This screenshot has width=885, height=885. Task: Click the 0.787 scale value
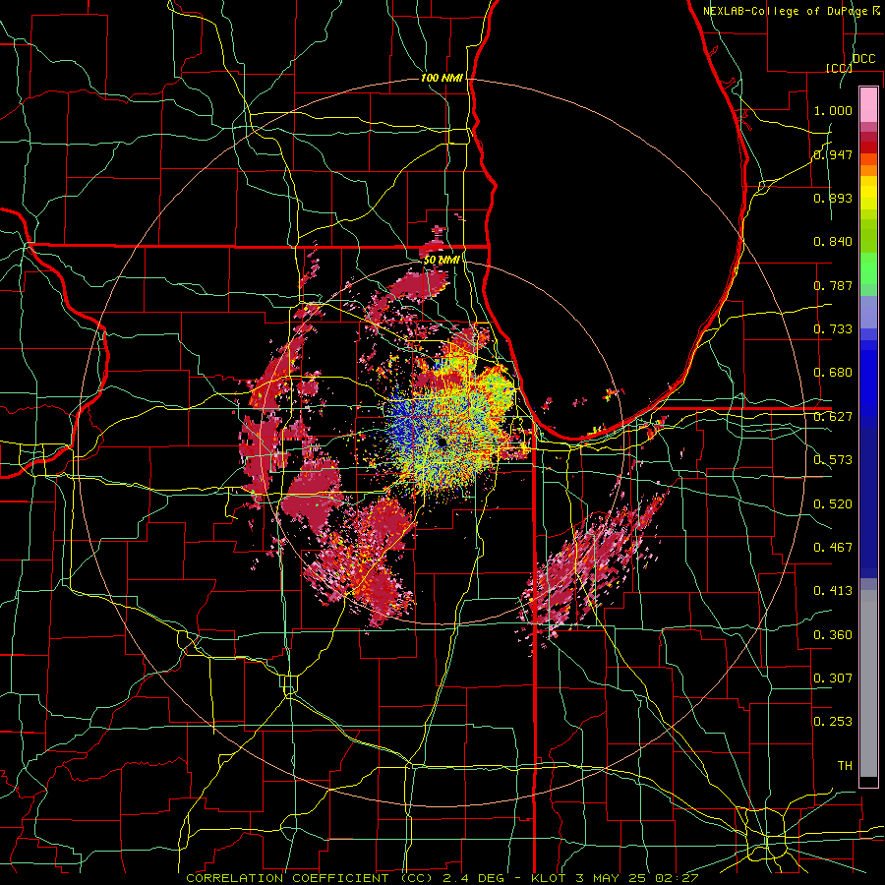tap(833, 285)
